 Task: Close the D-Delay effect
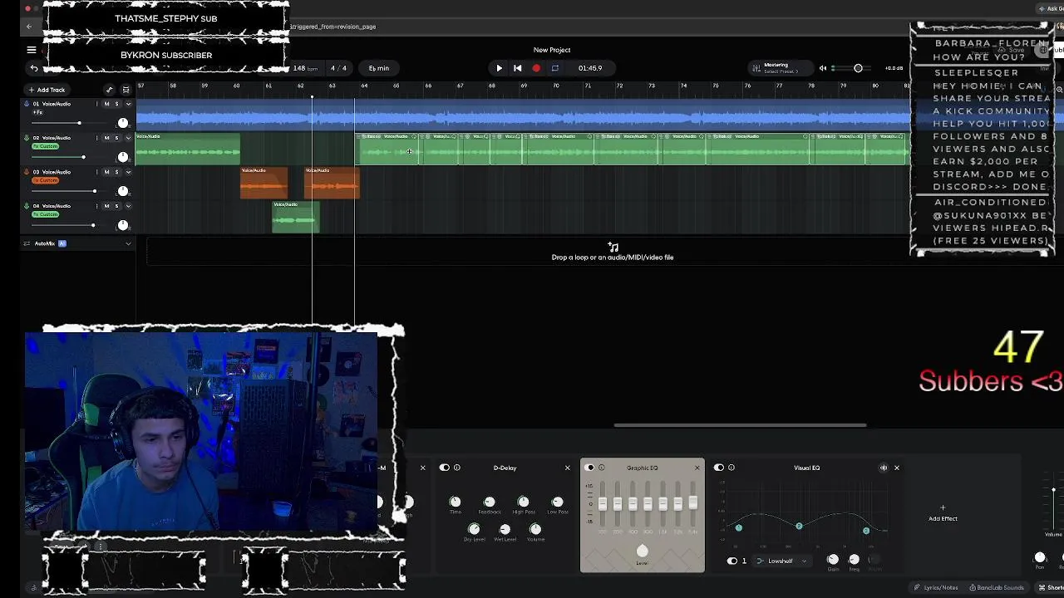568,468
